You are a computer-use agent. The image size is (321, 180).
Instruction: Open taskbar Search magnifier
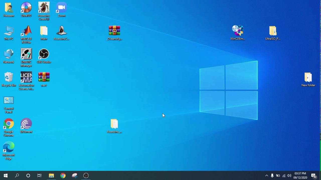pos(17,175)
